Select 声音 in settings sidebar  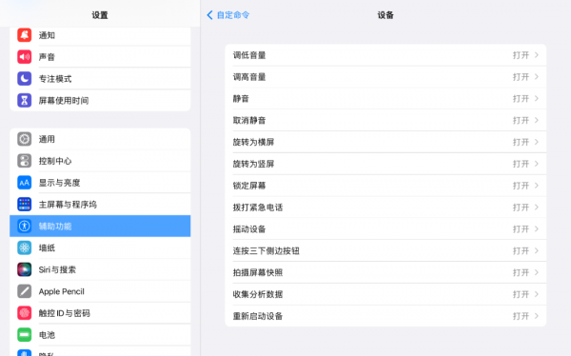coord(47,57)
